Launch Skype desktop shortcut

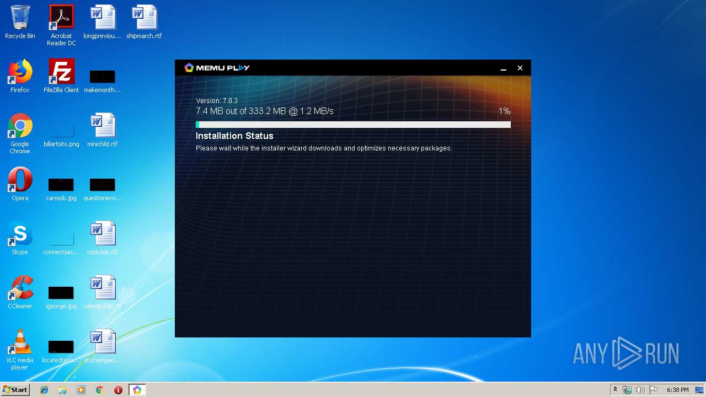point(20,238)
